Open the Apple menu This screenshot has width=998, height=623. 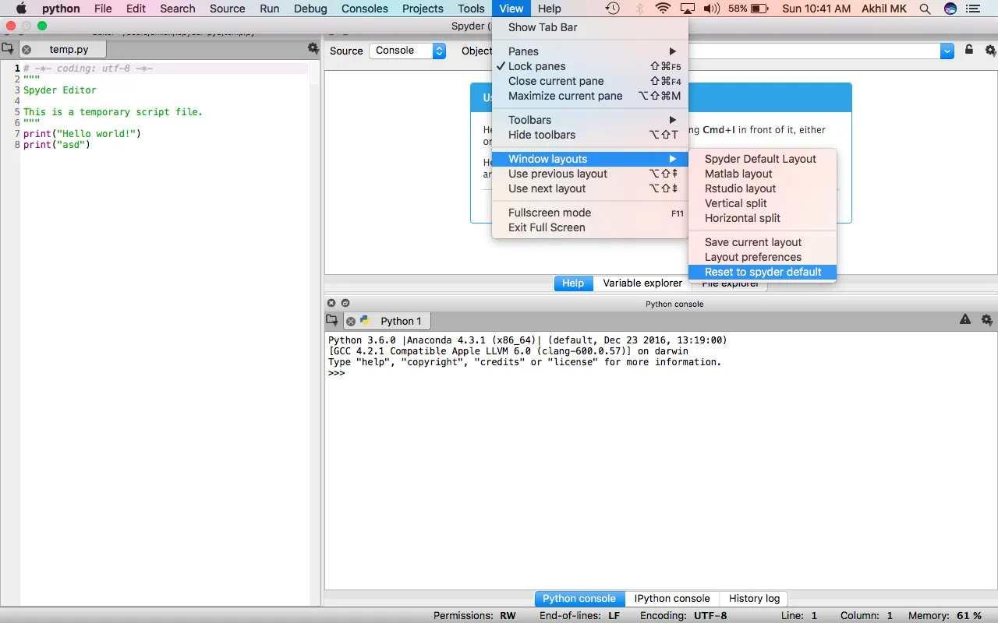pyautogui.click(x=21, y=9)
